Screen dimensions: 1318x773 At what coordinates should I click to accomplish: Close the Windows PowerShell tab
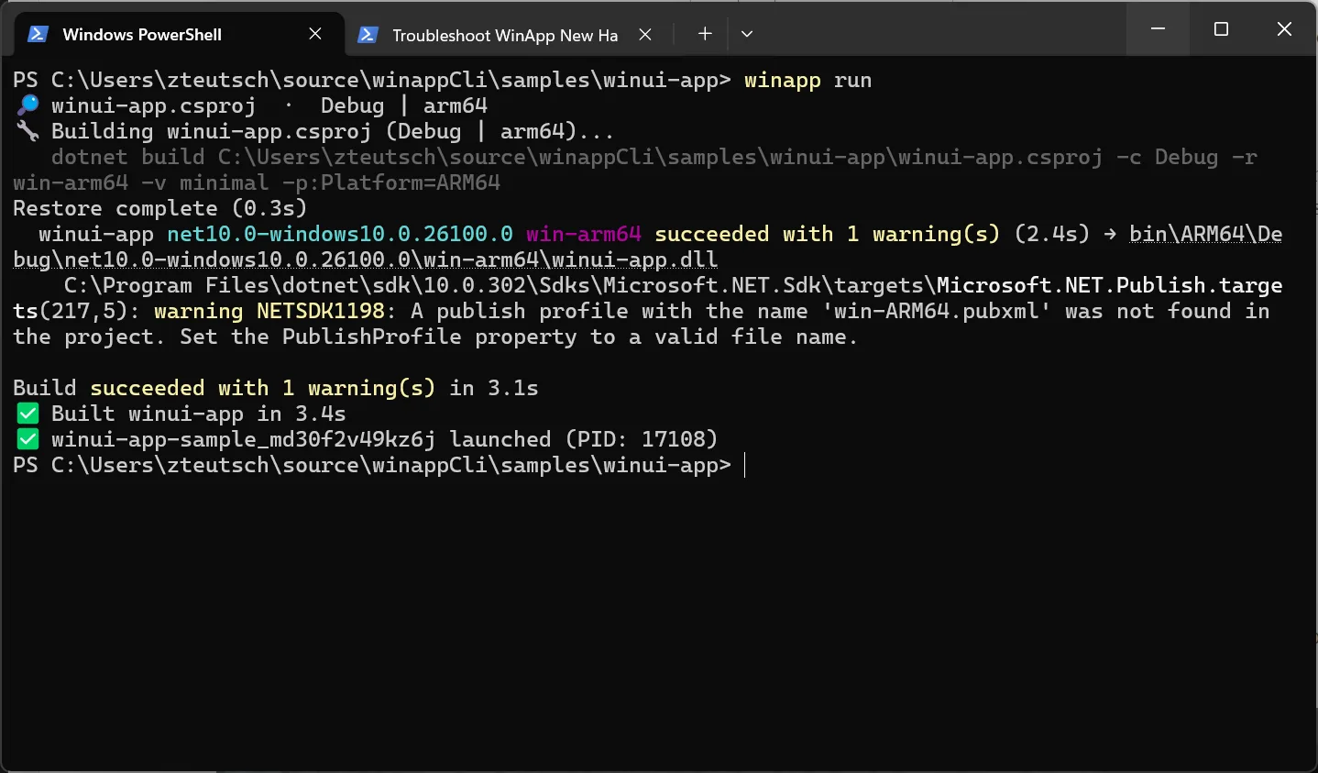pyautogui.click(x=315, y=34)
